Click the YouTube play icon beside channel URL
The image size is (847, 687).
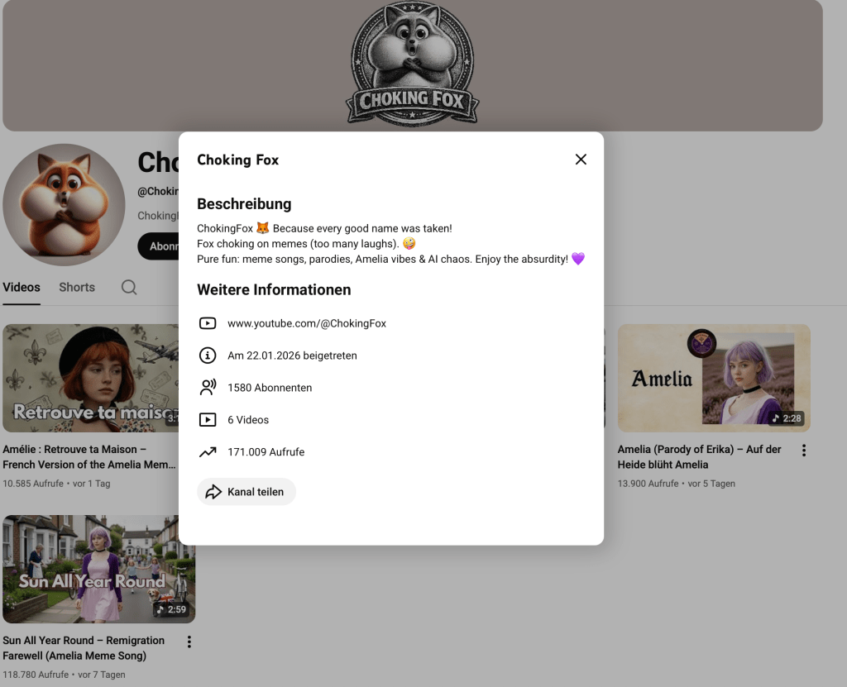208,323
